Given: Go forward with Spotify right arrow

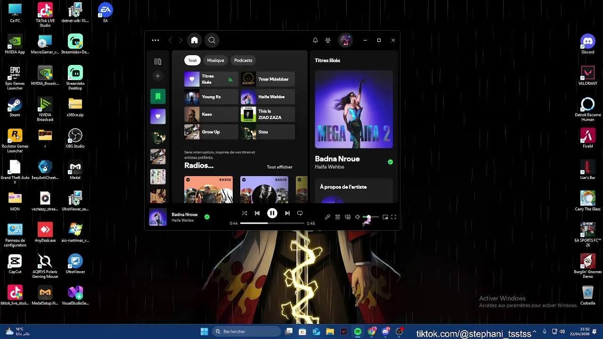Looking at the screenshot, I should coord(180,40).
